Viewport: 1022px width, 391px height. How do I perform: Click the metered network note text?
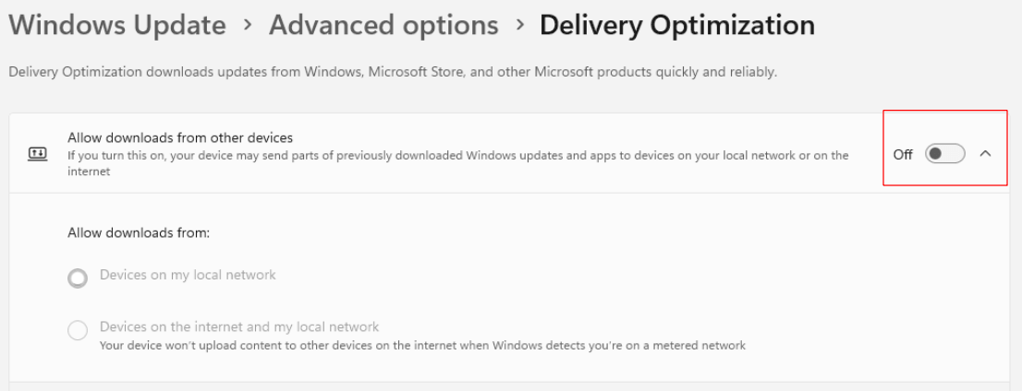click(x=422, y=346)
